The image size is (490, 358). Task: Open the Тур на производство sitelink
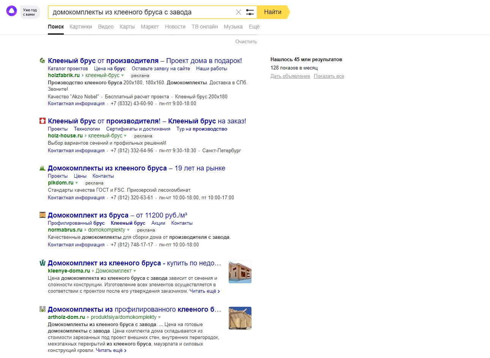(202, 129)
